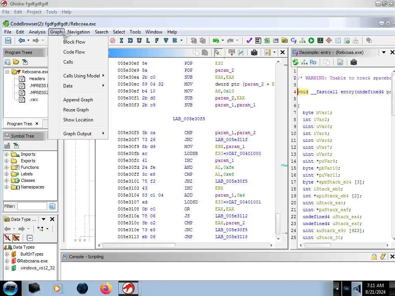Open the Bytes viewer icon with 01 digits
395x296 pixels.
point(258,40)
